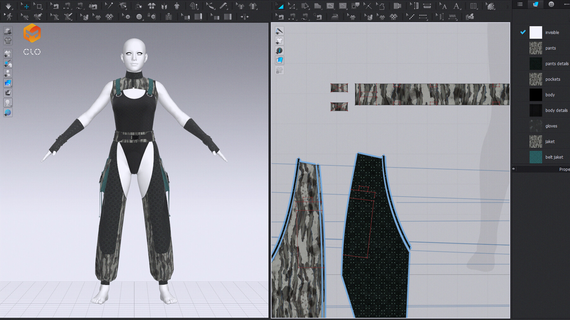Toggle 3D environment globe display option
This screenshot has height=320, width=570.
[8, 112]
